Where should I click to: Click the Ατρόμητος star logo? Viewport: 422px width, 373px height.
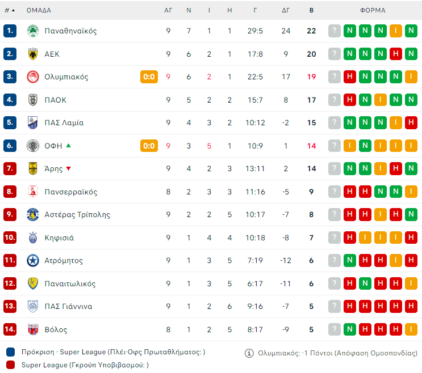32,260
